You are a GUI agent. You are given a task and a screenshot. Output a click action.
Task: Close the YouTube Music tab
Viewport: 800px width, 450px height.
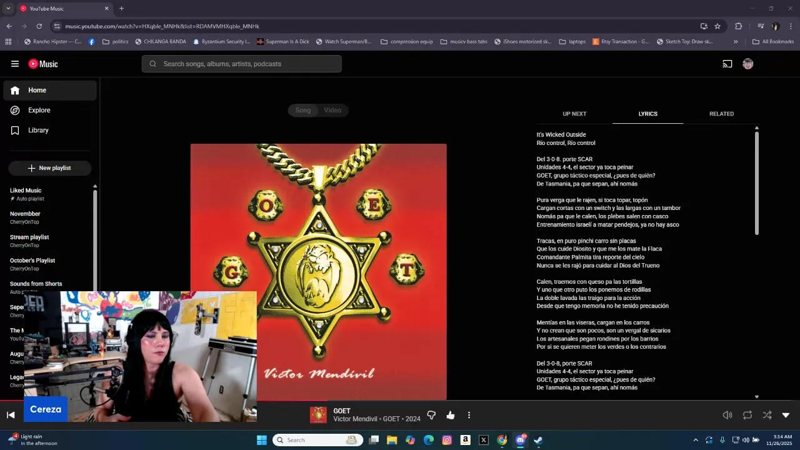coord(106,9)
